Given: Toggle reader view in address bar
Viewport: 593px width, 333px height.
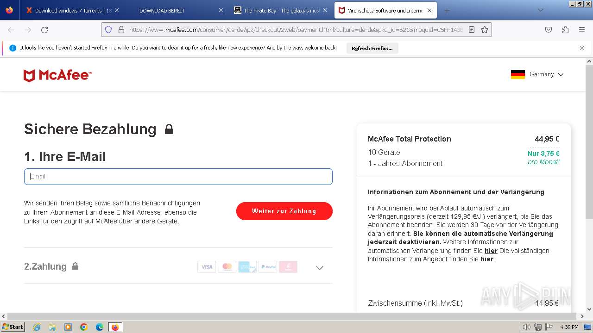Looking at the screenshot, I should click(x=472, y=30).
